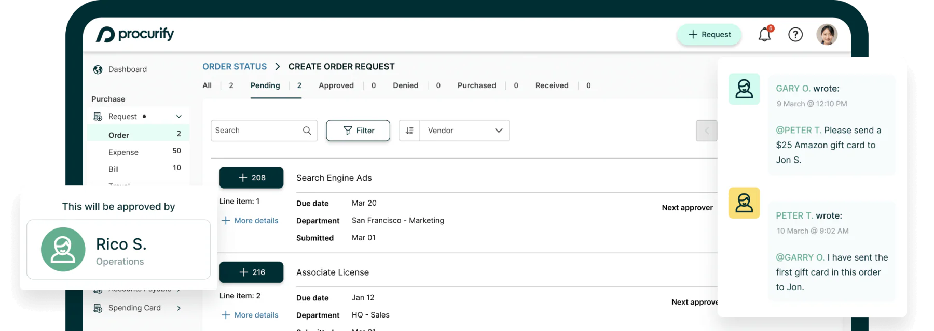Switch to the All tab
The image size is (934, 331).
tap(207, 85)
